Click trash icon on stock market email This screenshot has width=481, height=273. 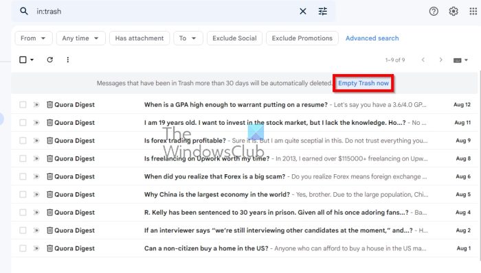point(49,122)
